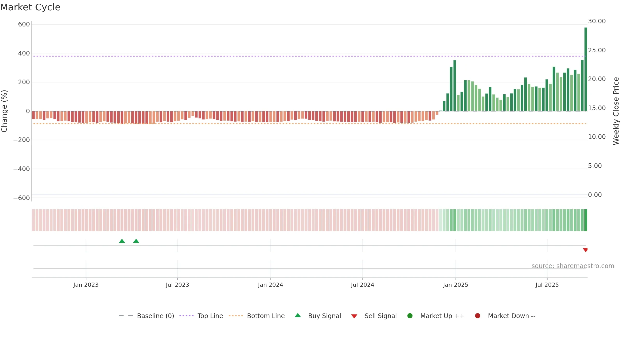This screenshot has height=350, width=623.
Task: Click the Baseline (0) legend entry
Action: (x=146, y=316)
